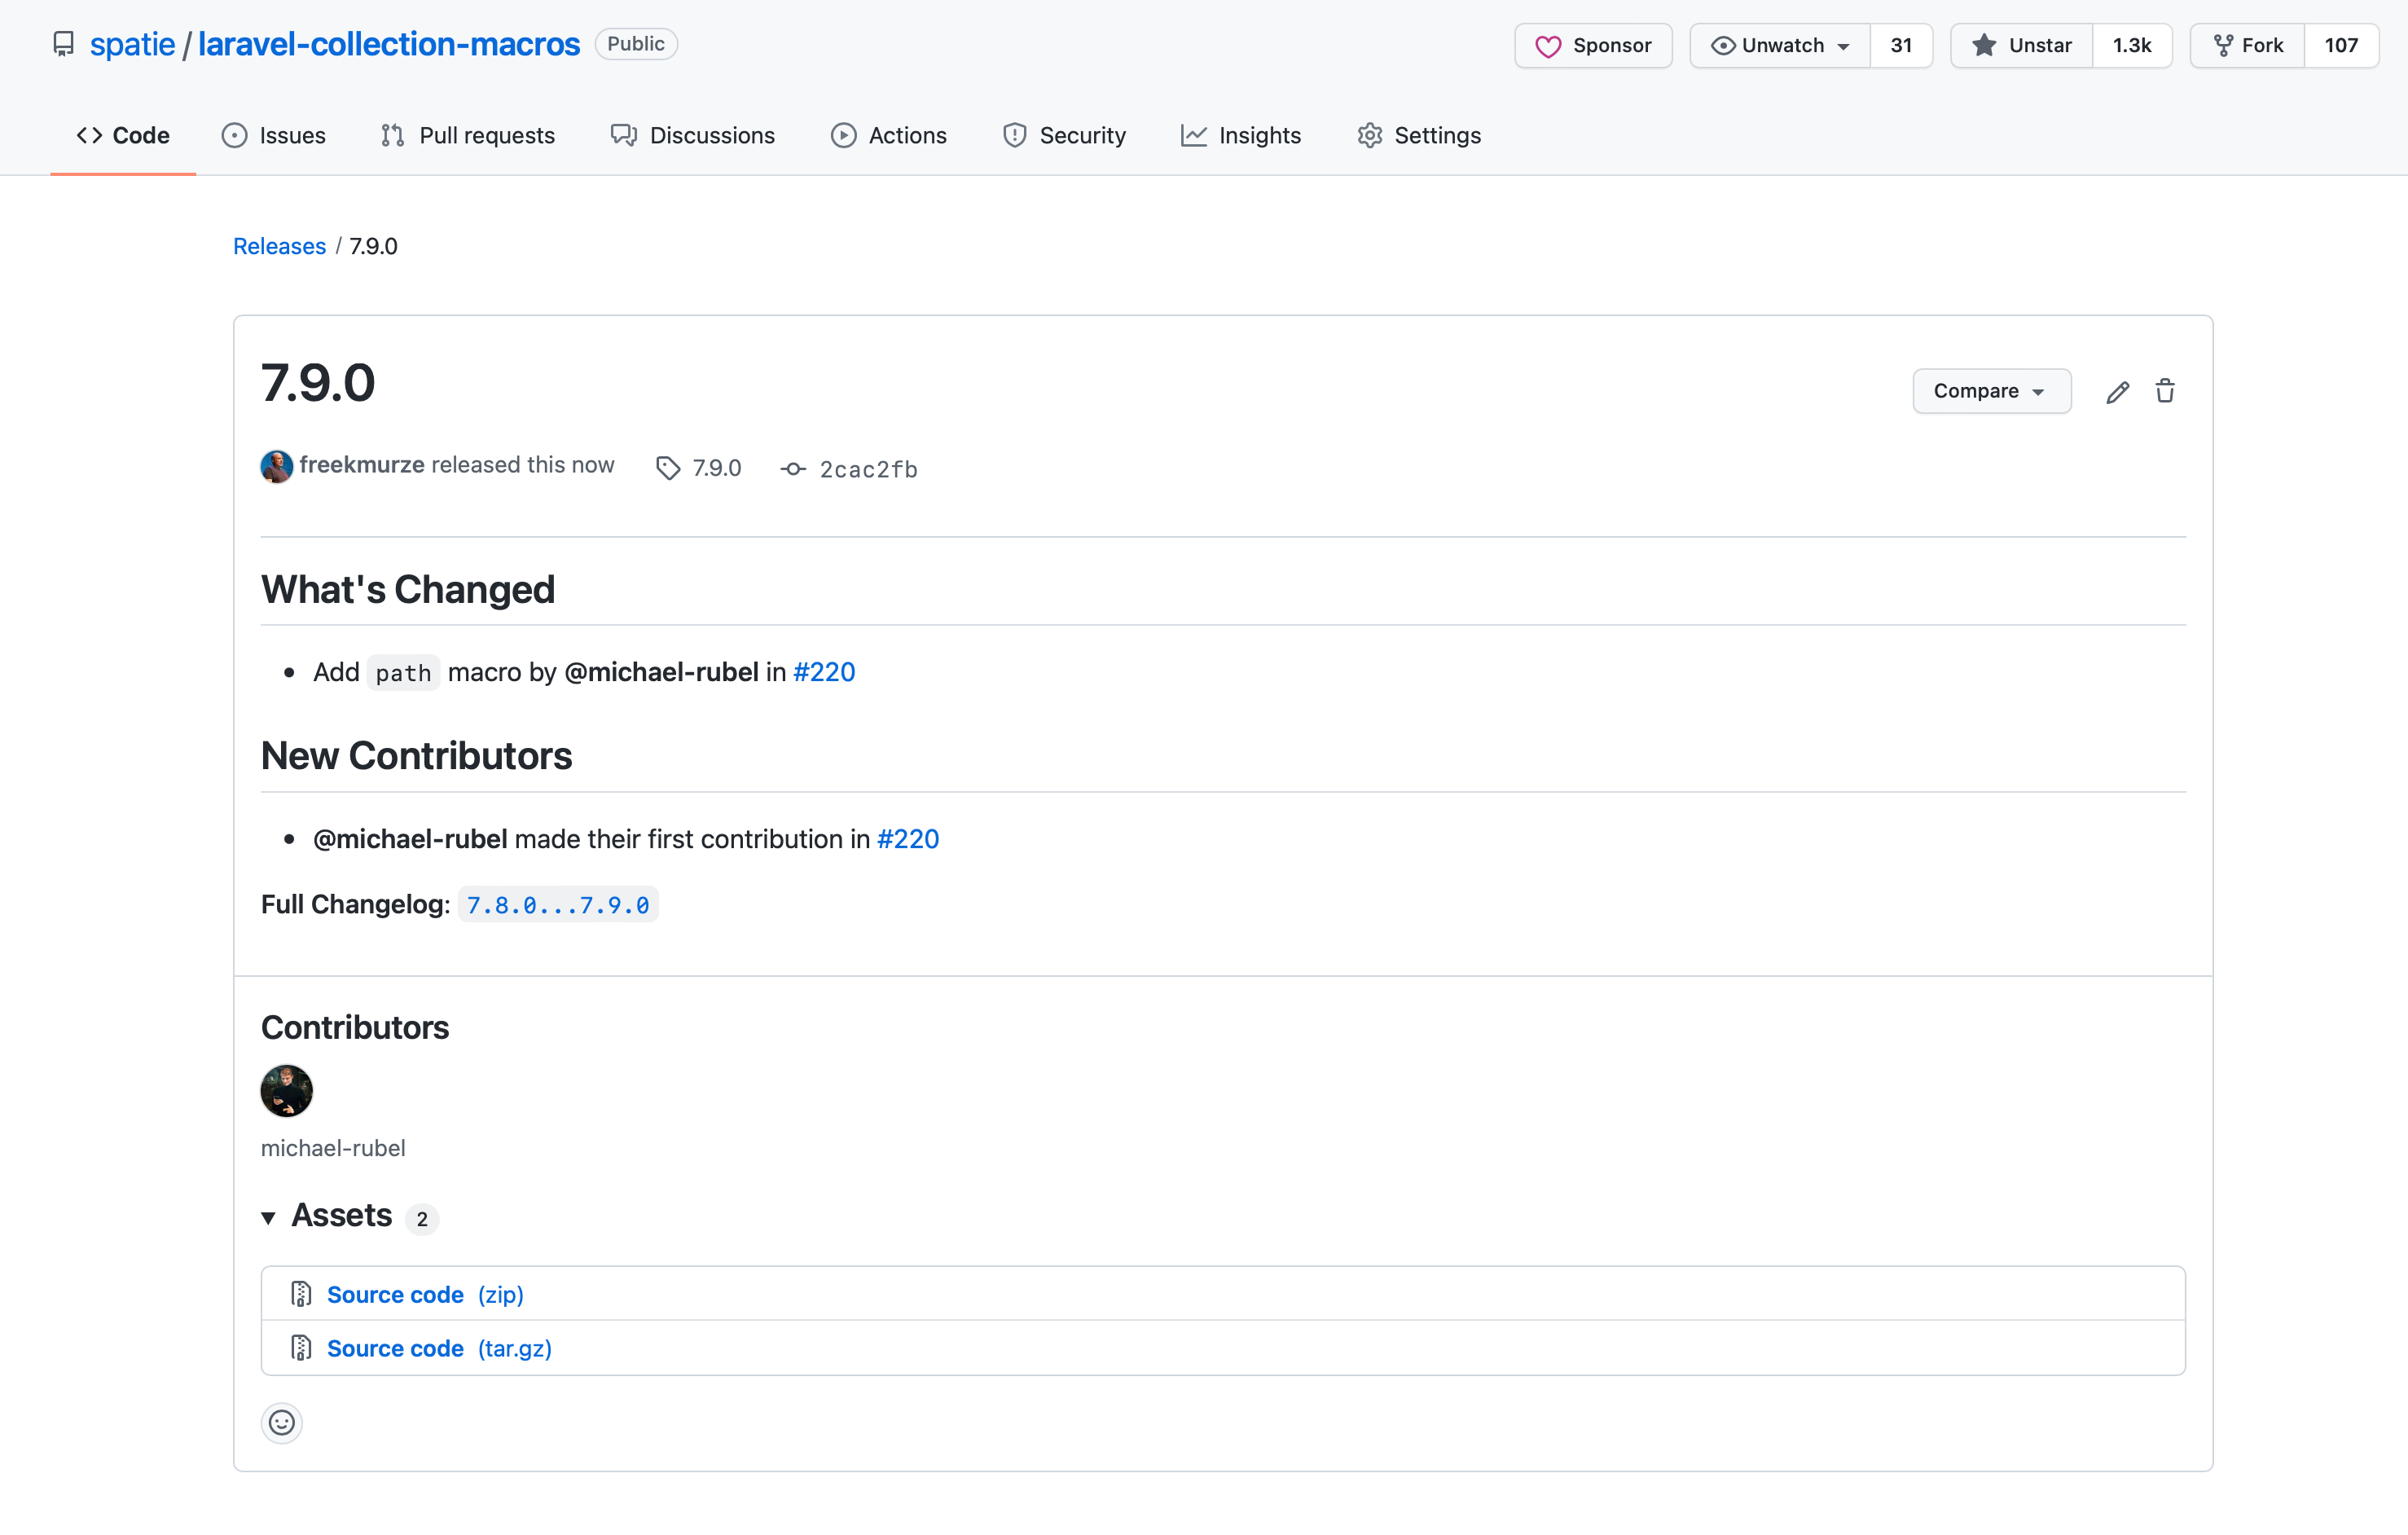Click the tar.gz file icon for Source code
Screen dimensions: 2408x1535
click(x=301, y=1348)
